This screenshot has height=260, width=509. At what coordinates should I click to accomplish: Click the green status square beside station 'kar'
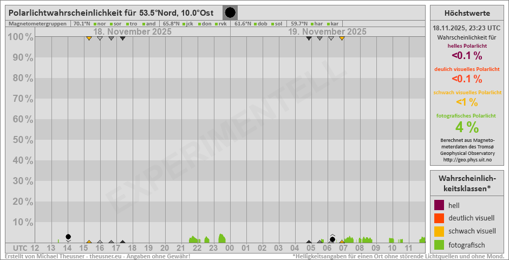point(328,24)
